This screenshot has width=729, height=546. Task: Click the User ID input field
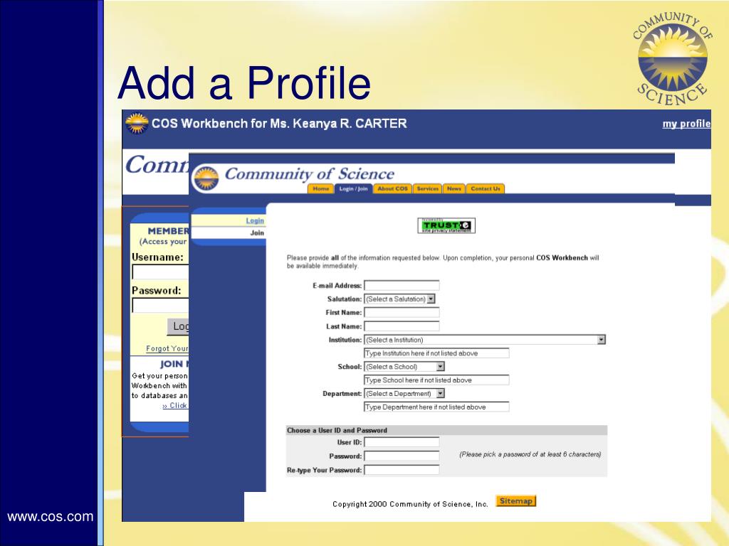(402, 442)
